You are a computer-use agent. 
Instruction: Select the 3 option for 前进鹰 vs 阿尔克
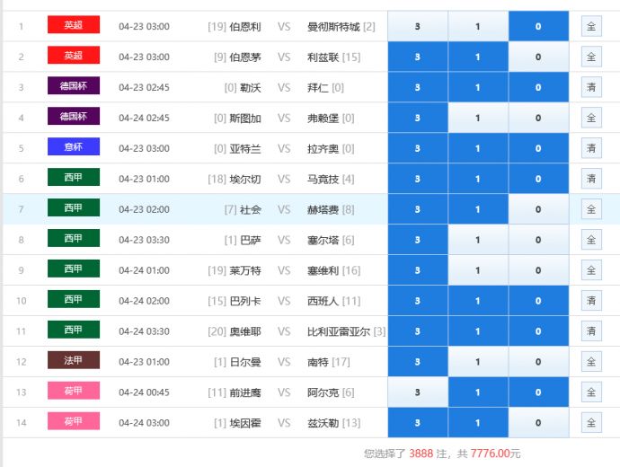418,392
